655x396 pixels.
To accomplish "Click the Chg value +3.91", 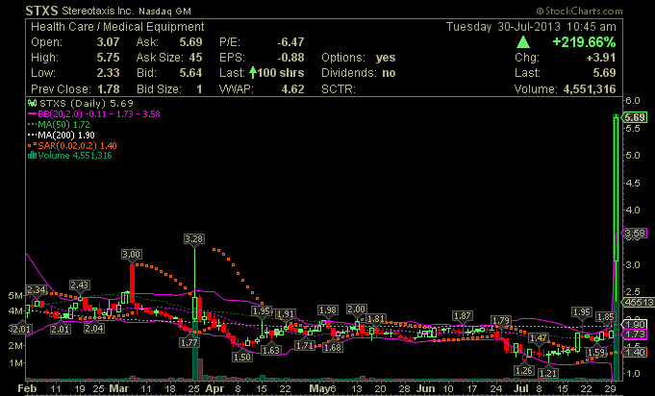I will pyautogui.click(x=601, y=58).
